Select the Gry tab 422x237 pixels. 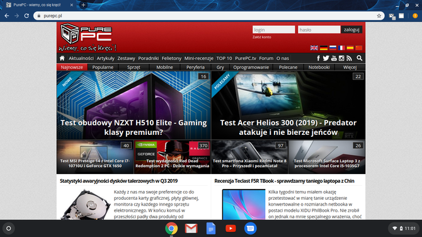tap(220, 67)
